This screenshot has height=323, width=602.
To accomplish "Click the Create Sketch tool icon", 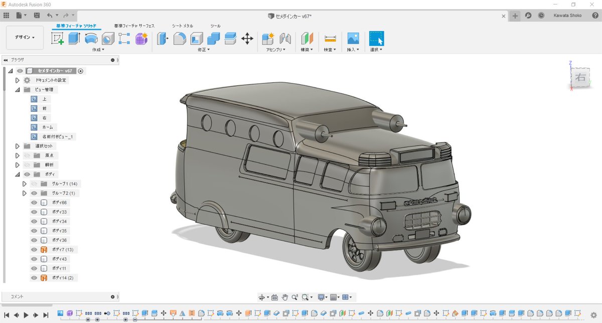I will [58, 39].
